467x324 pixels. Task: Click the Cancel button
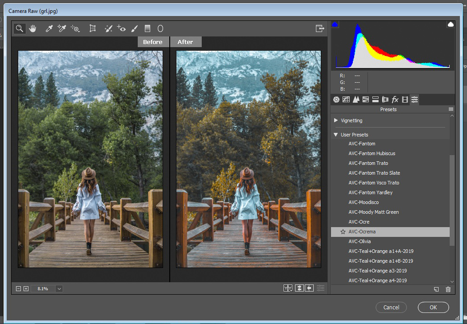click(391, 307)
